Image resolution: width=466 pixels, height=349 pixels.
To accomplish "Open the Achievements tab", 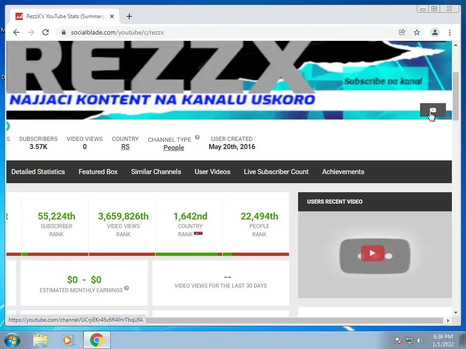I will coord(343,171).
